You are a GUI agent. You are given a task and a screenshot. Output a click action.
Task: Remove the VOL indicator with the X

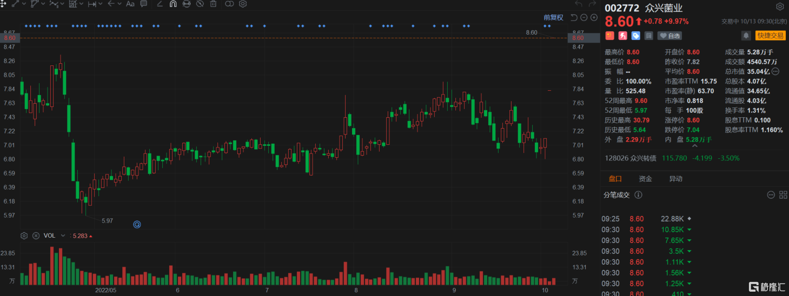tap(36, 236)
